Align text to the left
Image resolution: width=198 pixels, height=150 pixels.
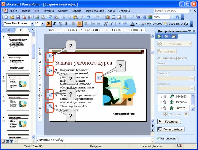(73, 23)
